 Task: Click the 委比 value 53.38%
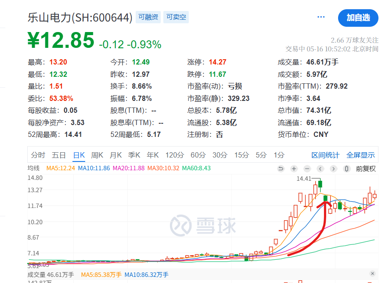click(x=61, y=98)
